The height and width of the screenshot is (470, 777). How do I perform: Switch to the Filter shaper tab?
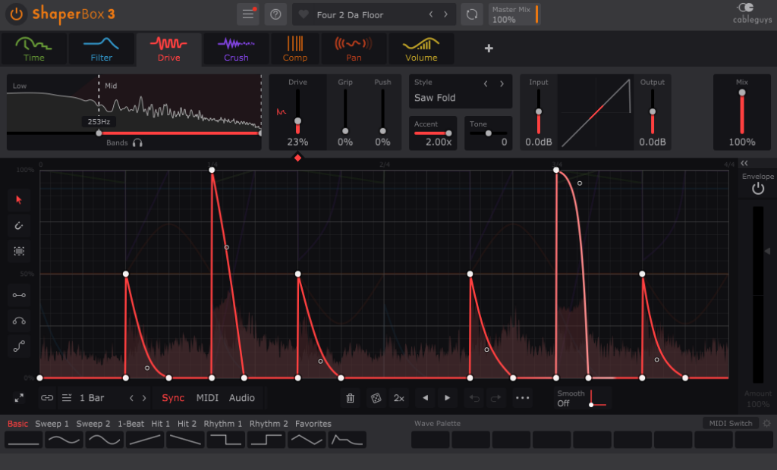101,49
